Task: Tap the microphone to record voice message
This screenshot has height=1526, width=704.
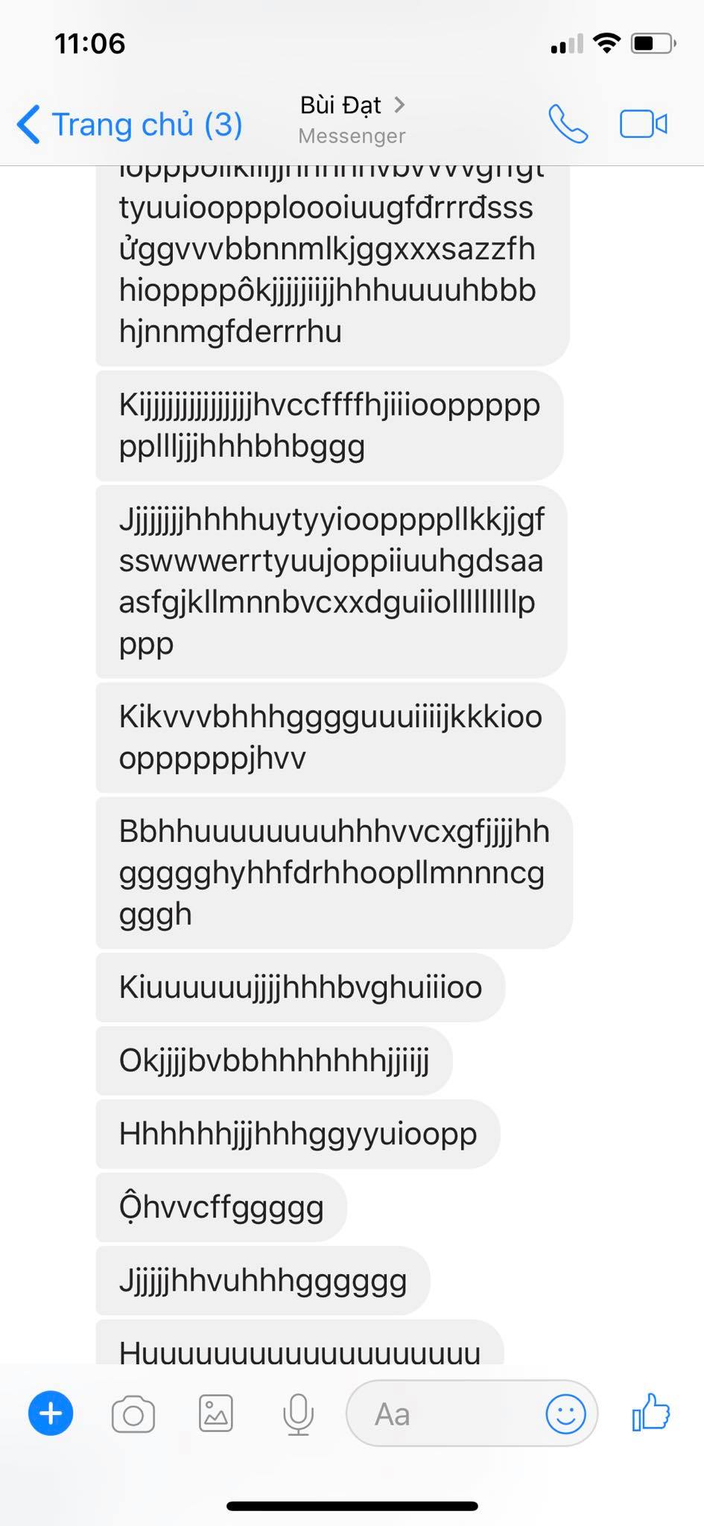Action: click(x=298, y=1413)
